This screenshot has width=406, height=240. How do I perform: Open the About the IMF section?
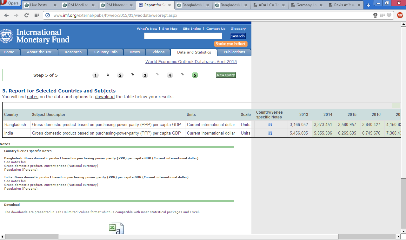pyautogui.click(x=40, y=52)
